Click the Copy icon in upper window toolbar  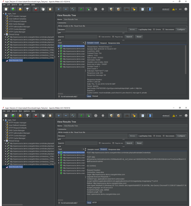pyautogui.click(x=43, y=9)
